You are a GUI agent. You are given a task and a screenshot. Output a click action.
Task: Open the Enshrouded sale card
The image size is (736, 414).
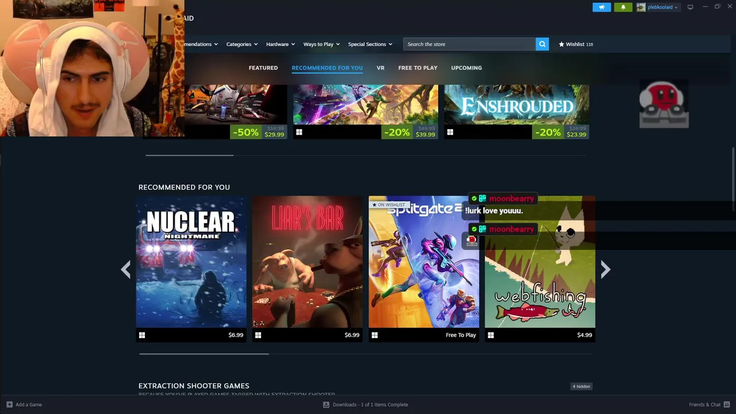516,112
